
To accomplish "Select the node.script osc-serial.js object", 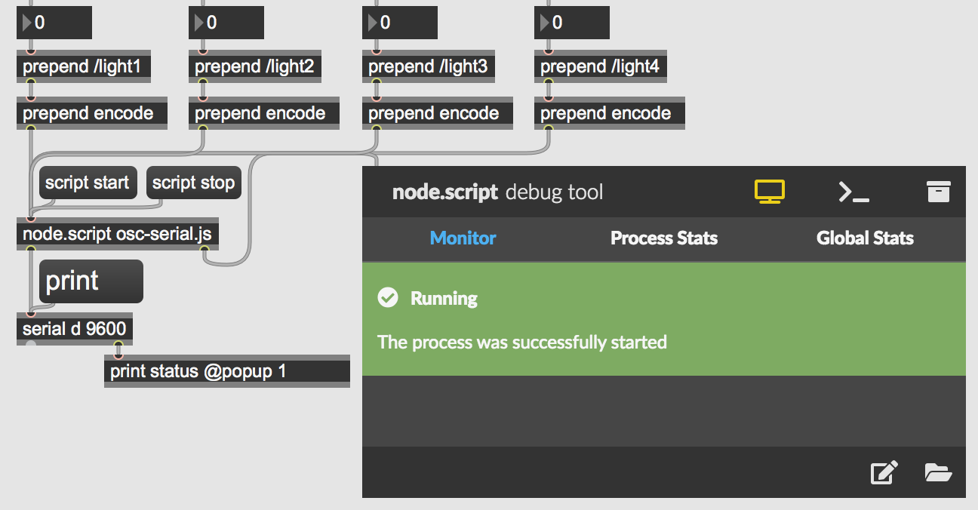I will click(x=117, y=234).
